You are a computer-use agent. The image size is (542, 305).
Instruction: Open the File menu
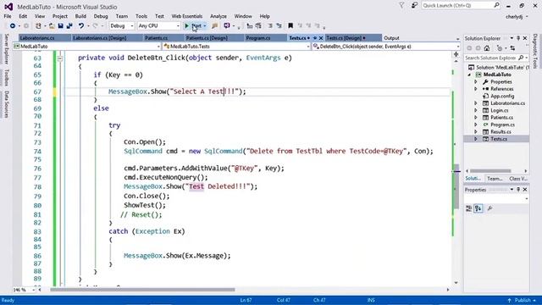[8, 16]
